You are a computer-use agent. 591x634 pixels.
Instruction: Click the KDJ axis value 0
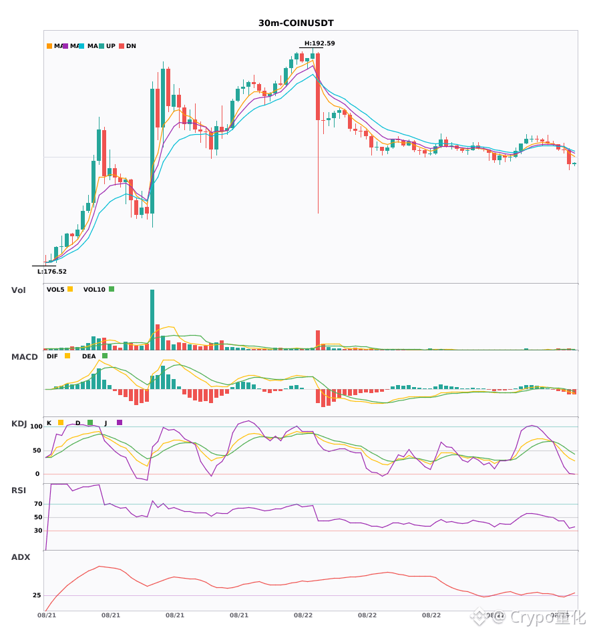pos(37,474)
